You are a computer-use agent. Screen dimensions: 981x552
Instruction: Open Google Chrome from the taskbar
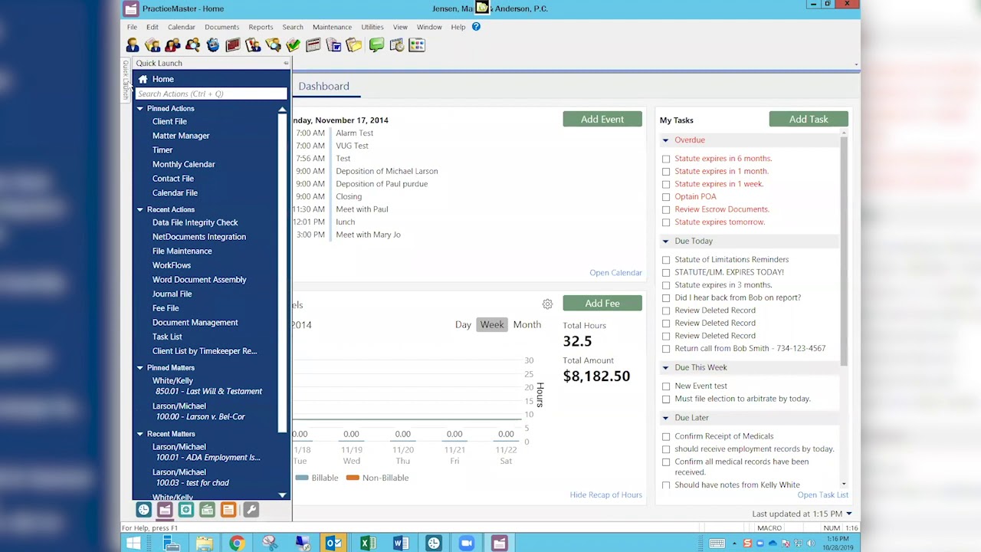(x=237, y=544)
